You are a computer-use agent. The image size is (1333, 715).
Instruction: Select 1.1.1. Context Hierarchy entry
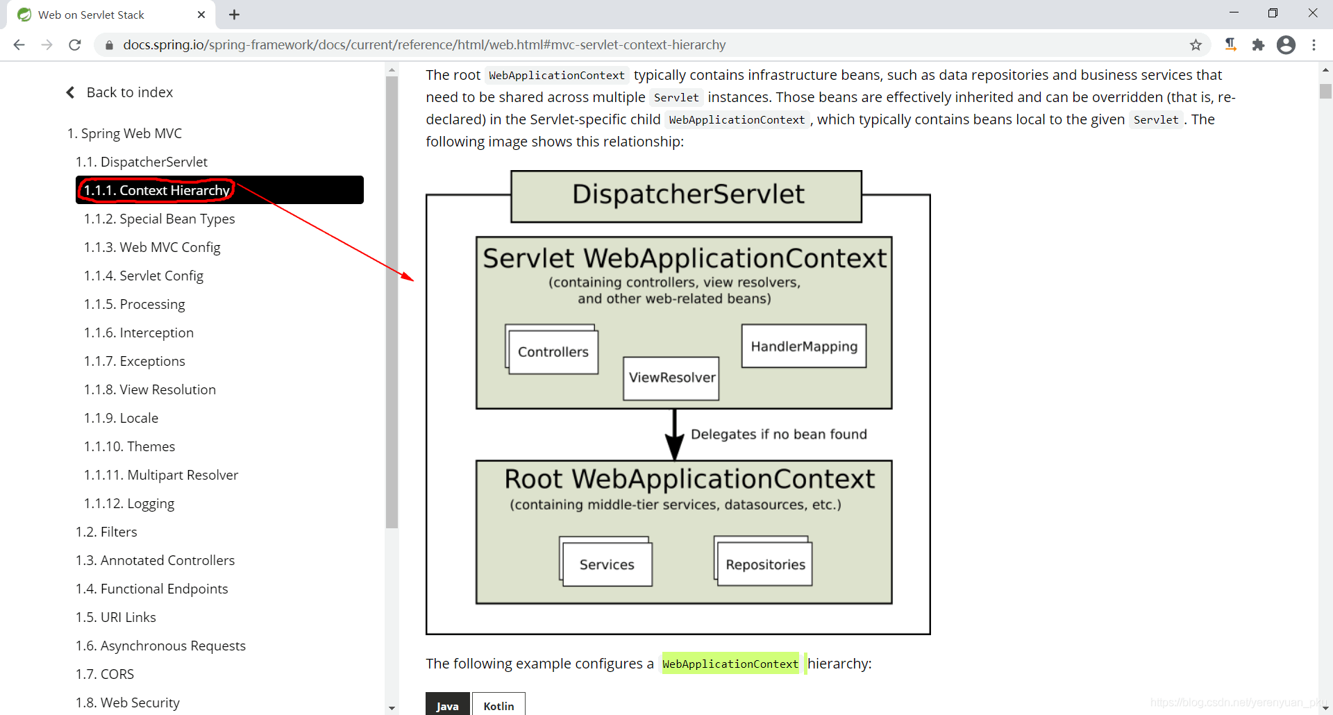pos(219,190)
